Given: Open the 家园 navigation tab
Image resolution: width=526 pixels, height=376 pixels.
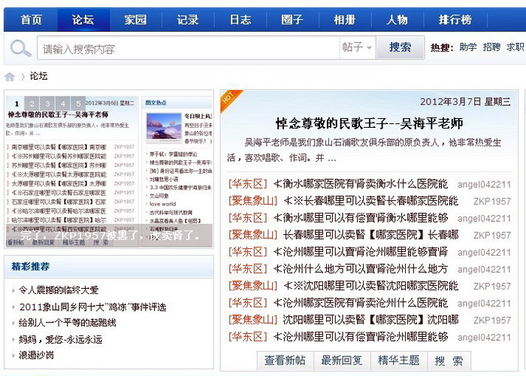Looking at the screenshot, I should (136, 20).
